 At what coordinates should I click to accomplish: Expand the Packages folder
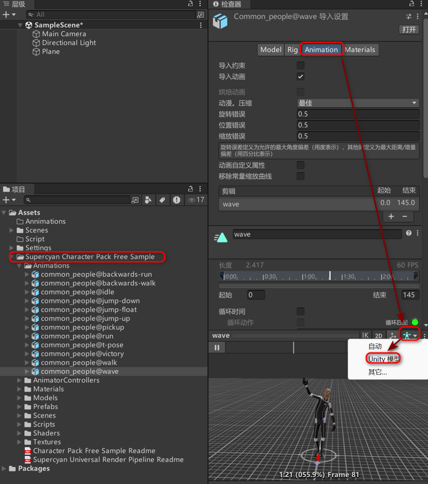coord(4,469)
